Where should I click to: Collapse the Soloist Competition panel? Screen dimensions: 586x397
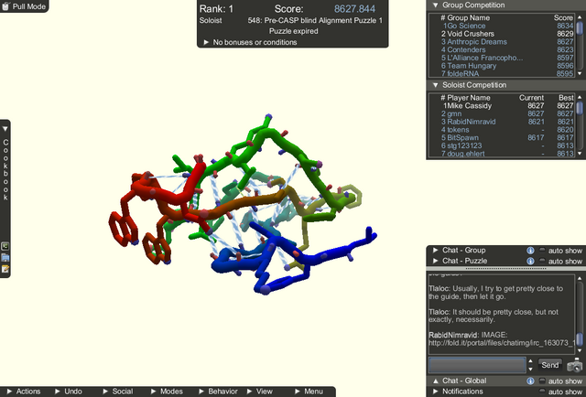436,85
